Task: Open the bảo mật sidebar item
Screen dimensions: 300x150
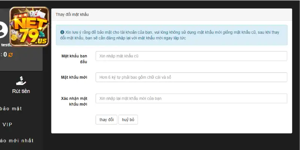Action: [11, 109]
